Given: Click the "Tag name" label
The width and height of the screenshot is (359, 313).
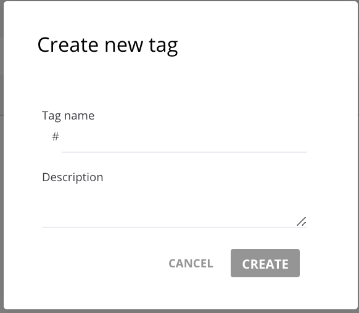Looking at the screenshot, I should 68,116.
